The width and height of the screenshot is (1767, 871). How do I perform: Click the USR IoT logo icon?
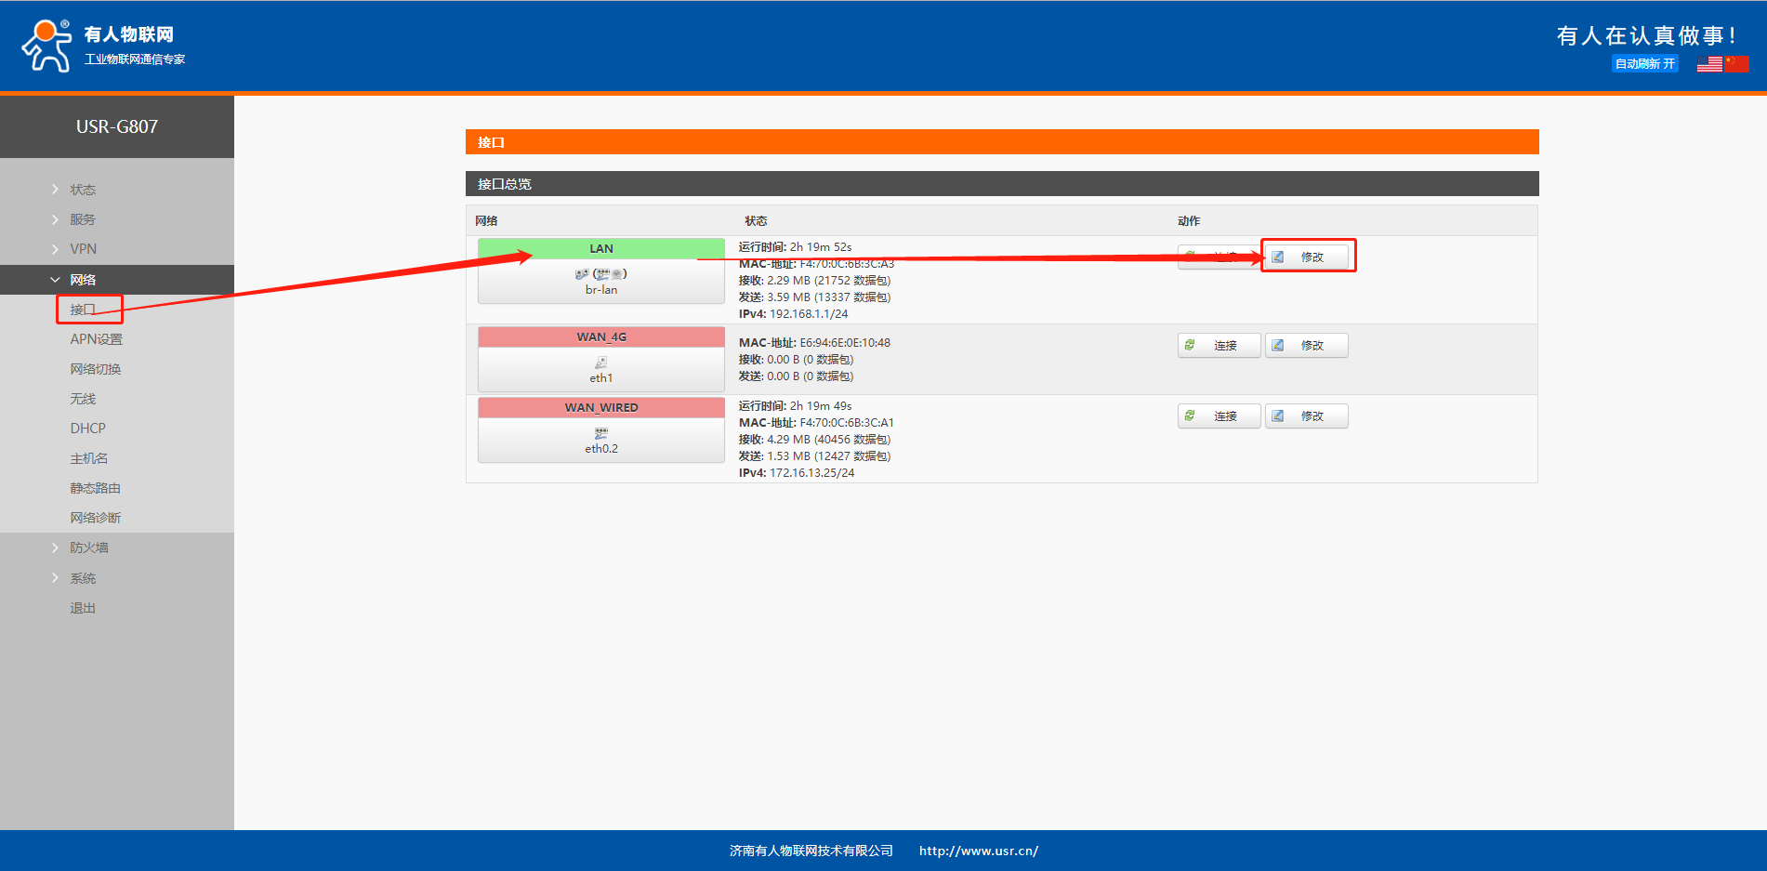pos(46,46)
